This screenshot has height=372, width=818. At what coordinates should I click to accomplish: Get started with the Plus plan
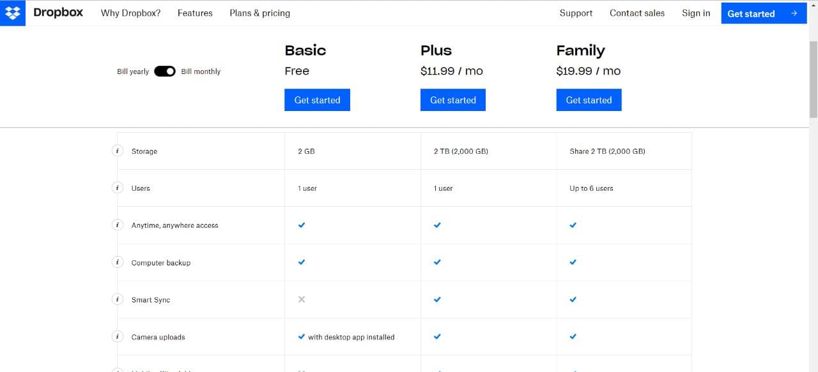click(x=453, y=100)
